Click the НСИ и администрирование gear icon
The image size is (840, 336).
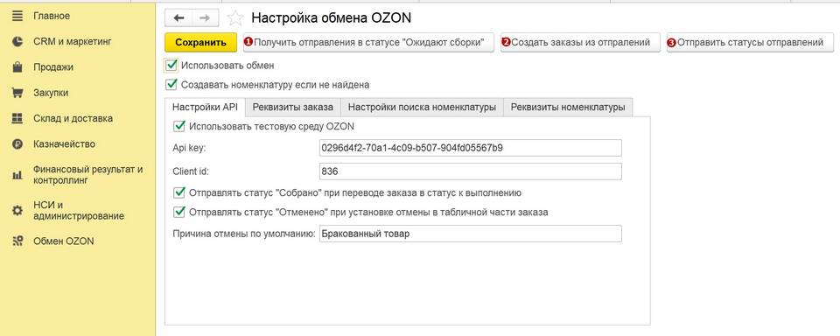(17, 211)
